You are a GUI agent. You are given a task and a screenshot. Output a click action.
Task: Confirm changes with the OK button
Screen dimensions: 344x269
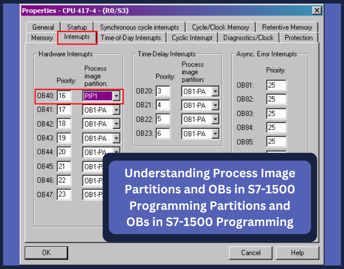[46, 253]
